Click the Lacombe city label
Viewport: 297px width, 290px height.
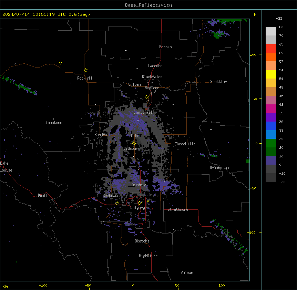[x=155, y=66]
